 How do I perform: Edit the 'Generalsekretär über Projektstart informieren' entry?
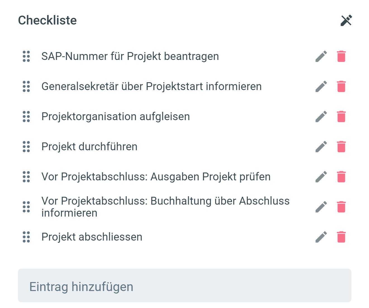tap(321, 86)
